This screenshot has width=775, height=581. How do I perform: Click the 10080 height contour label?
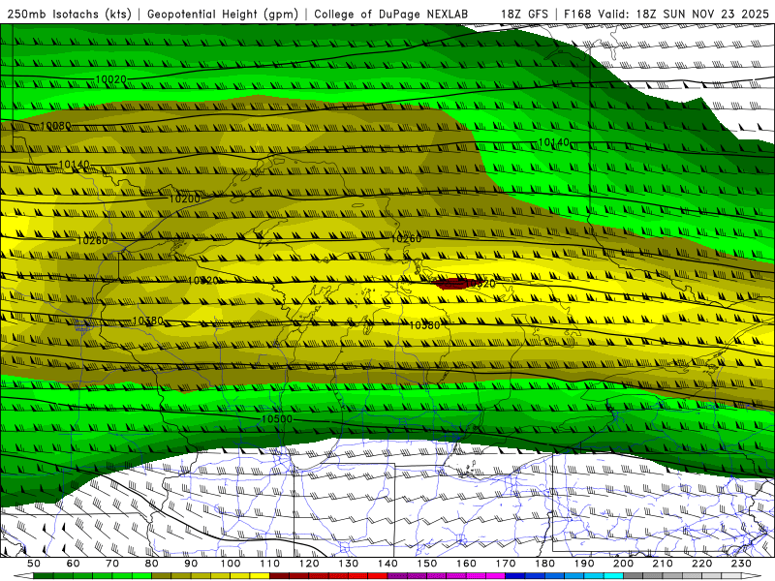(55, 126)
